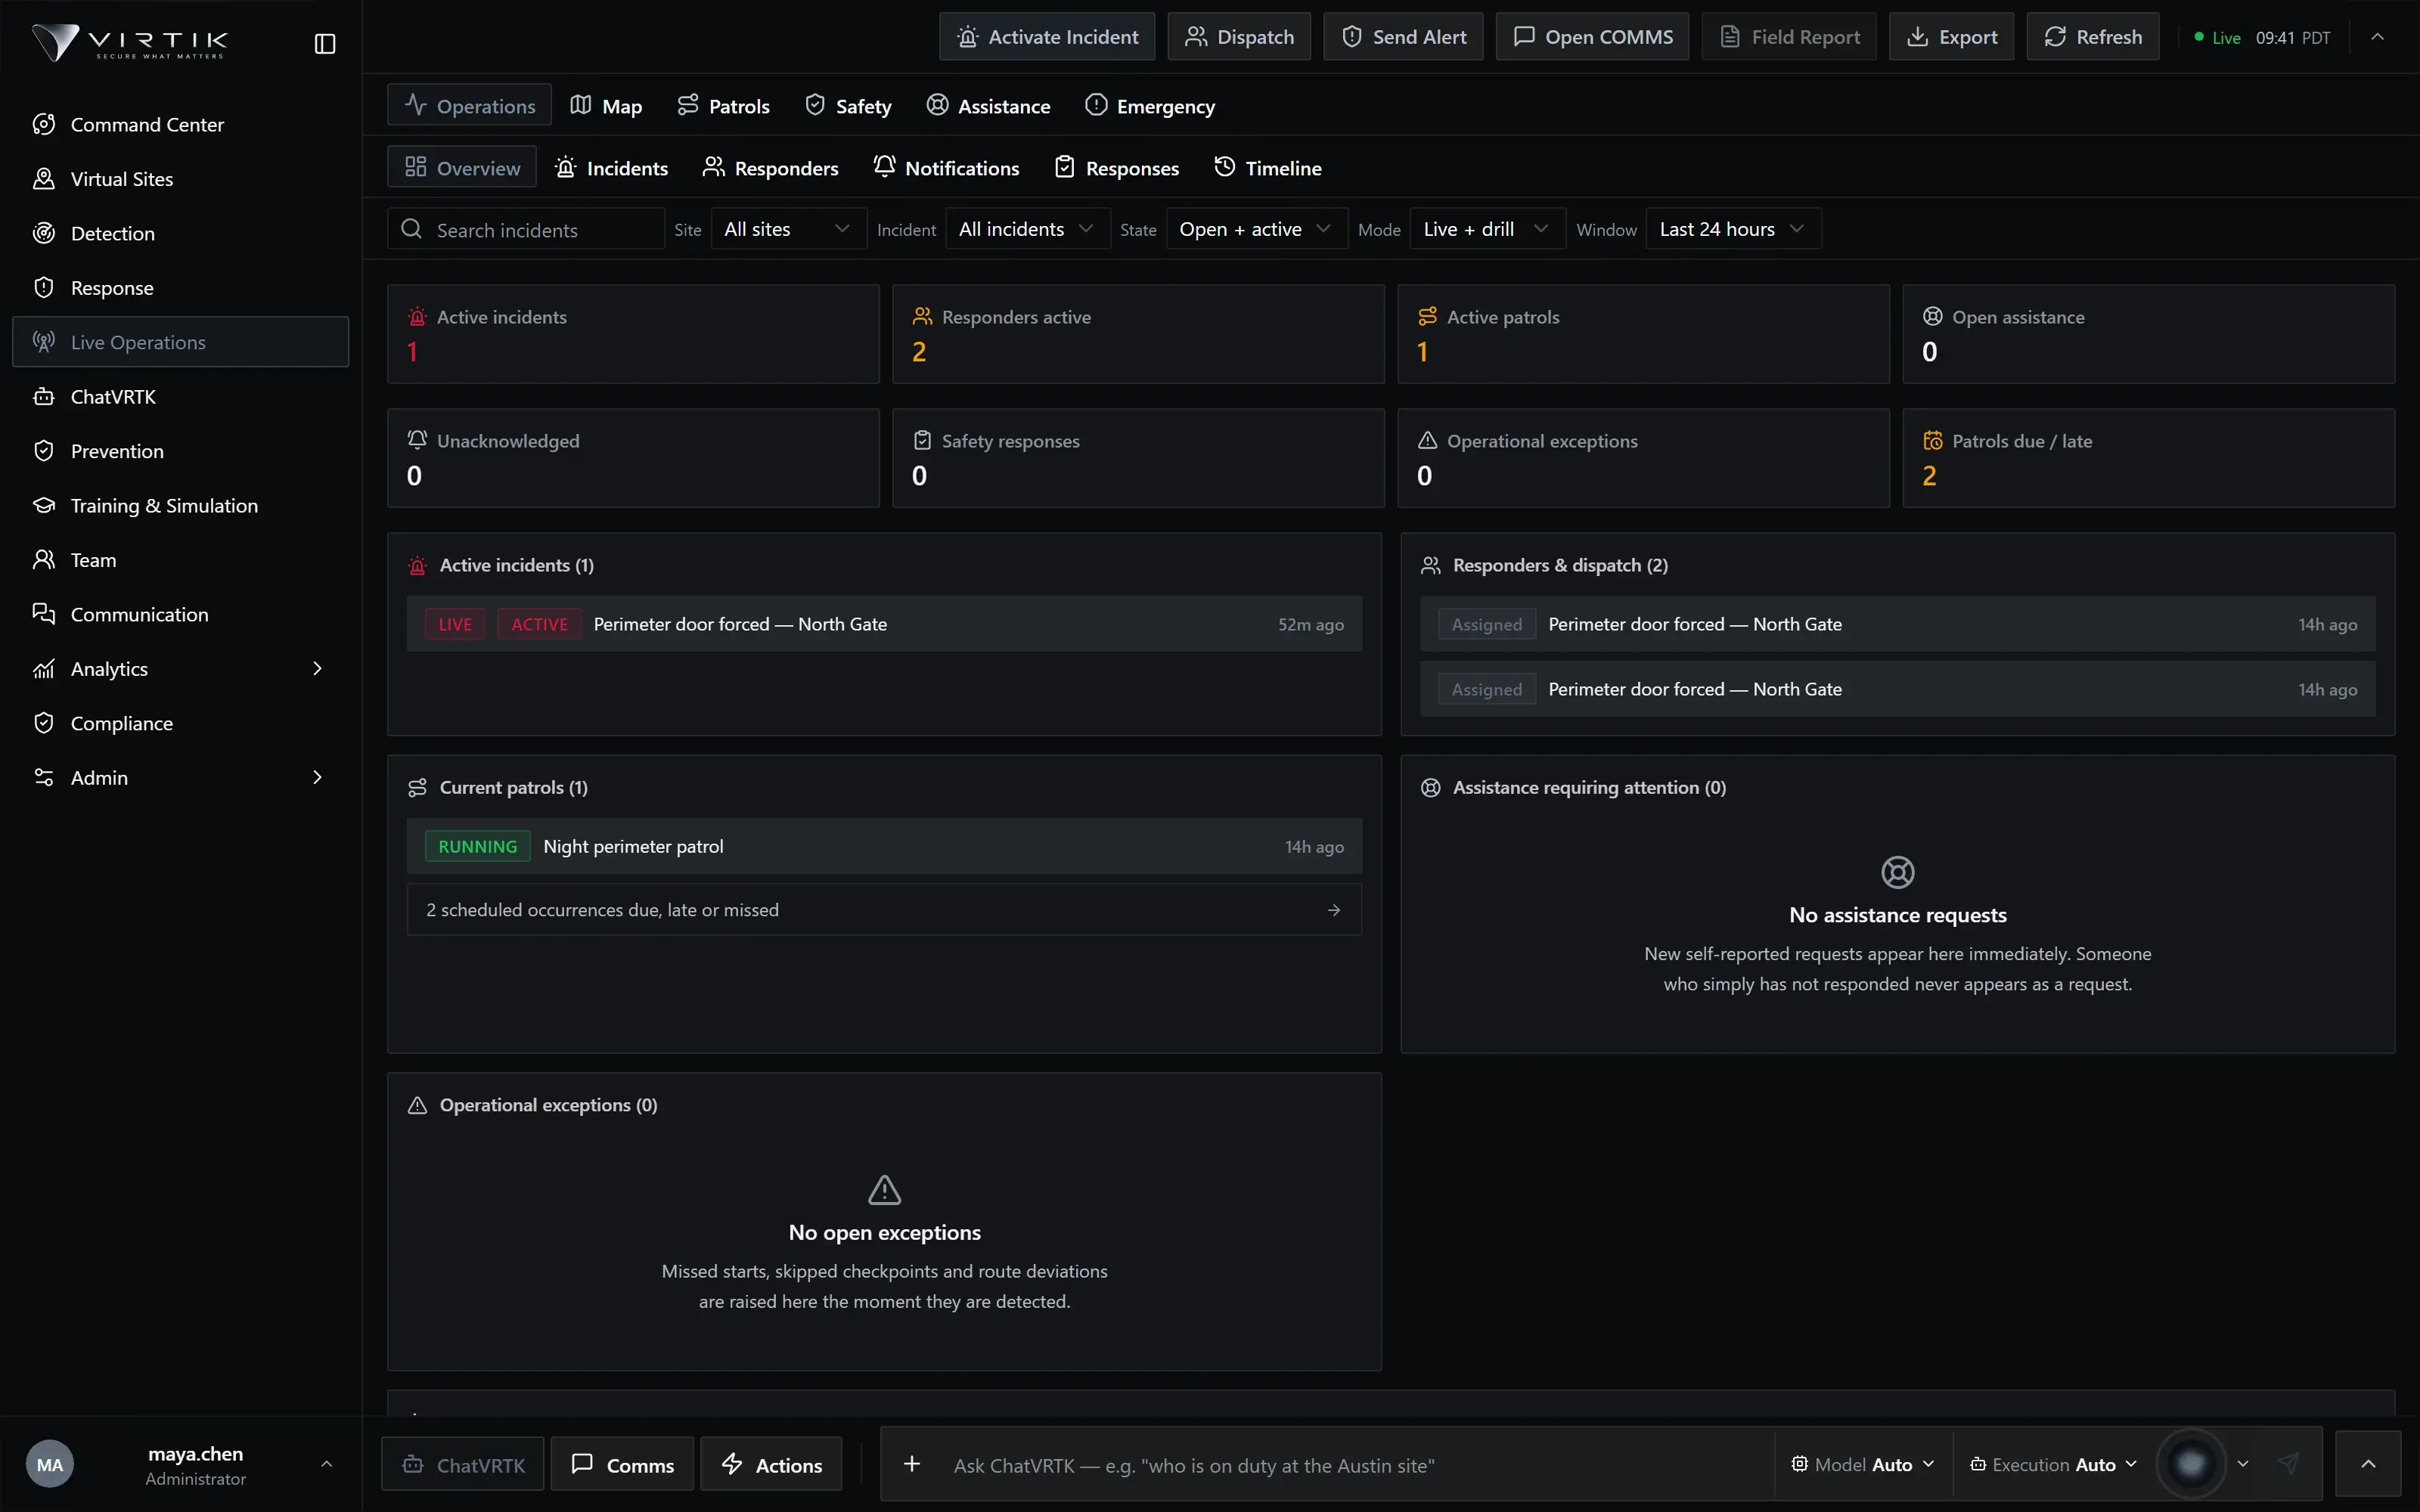This screenshot has height=1512, width=2420.
Task: Click the arrow on the scheduled occurrences row
Action: (x=1333, y=910)
